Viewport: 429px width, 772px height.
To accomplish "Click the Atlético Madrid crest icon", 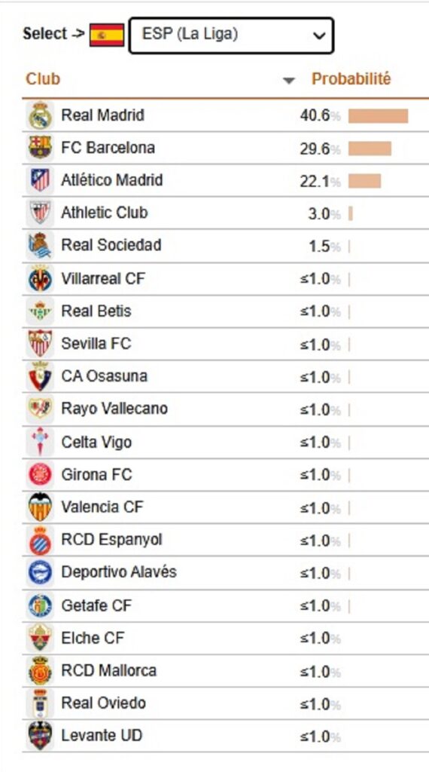I will [x=41, y=180].
